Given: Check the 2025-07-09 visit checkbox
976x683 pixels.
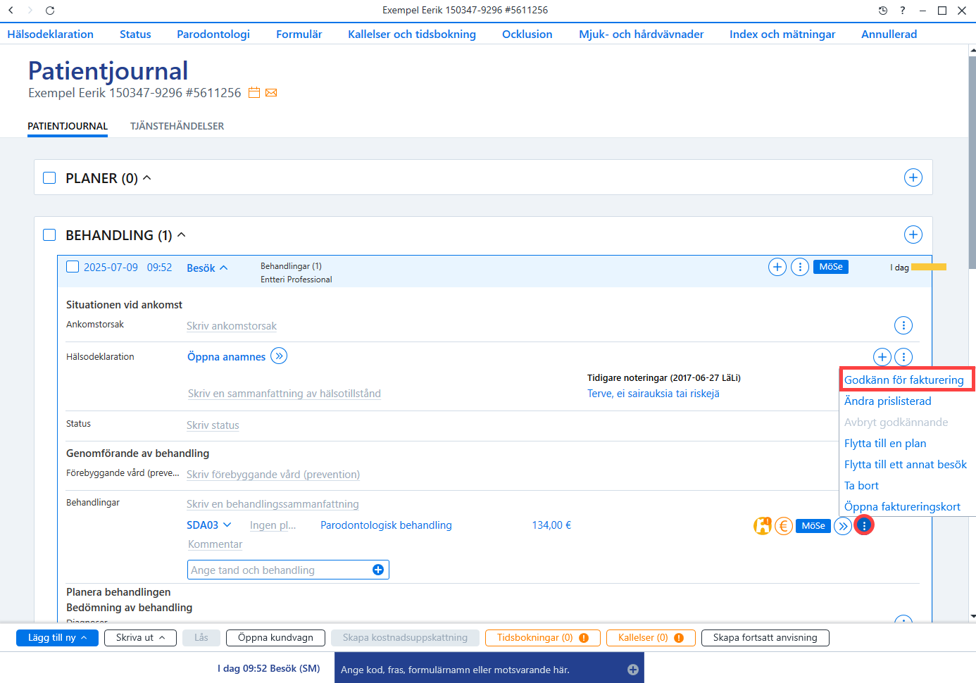Looking at the screenshot, I should (73, 267).
